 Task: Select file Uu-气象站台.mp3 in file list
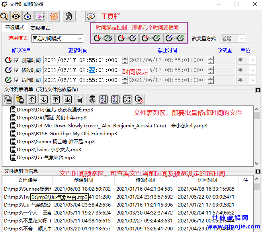43,158
